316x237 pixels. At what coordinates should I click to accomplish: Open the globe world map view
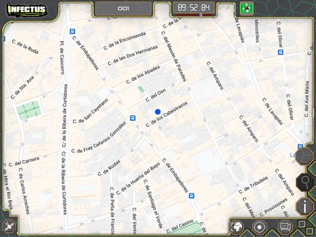(236, 227)
